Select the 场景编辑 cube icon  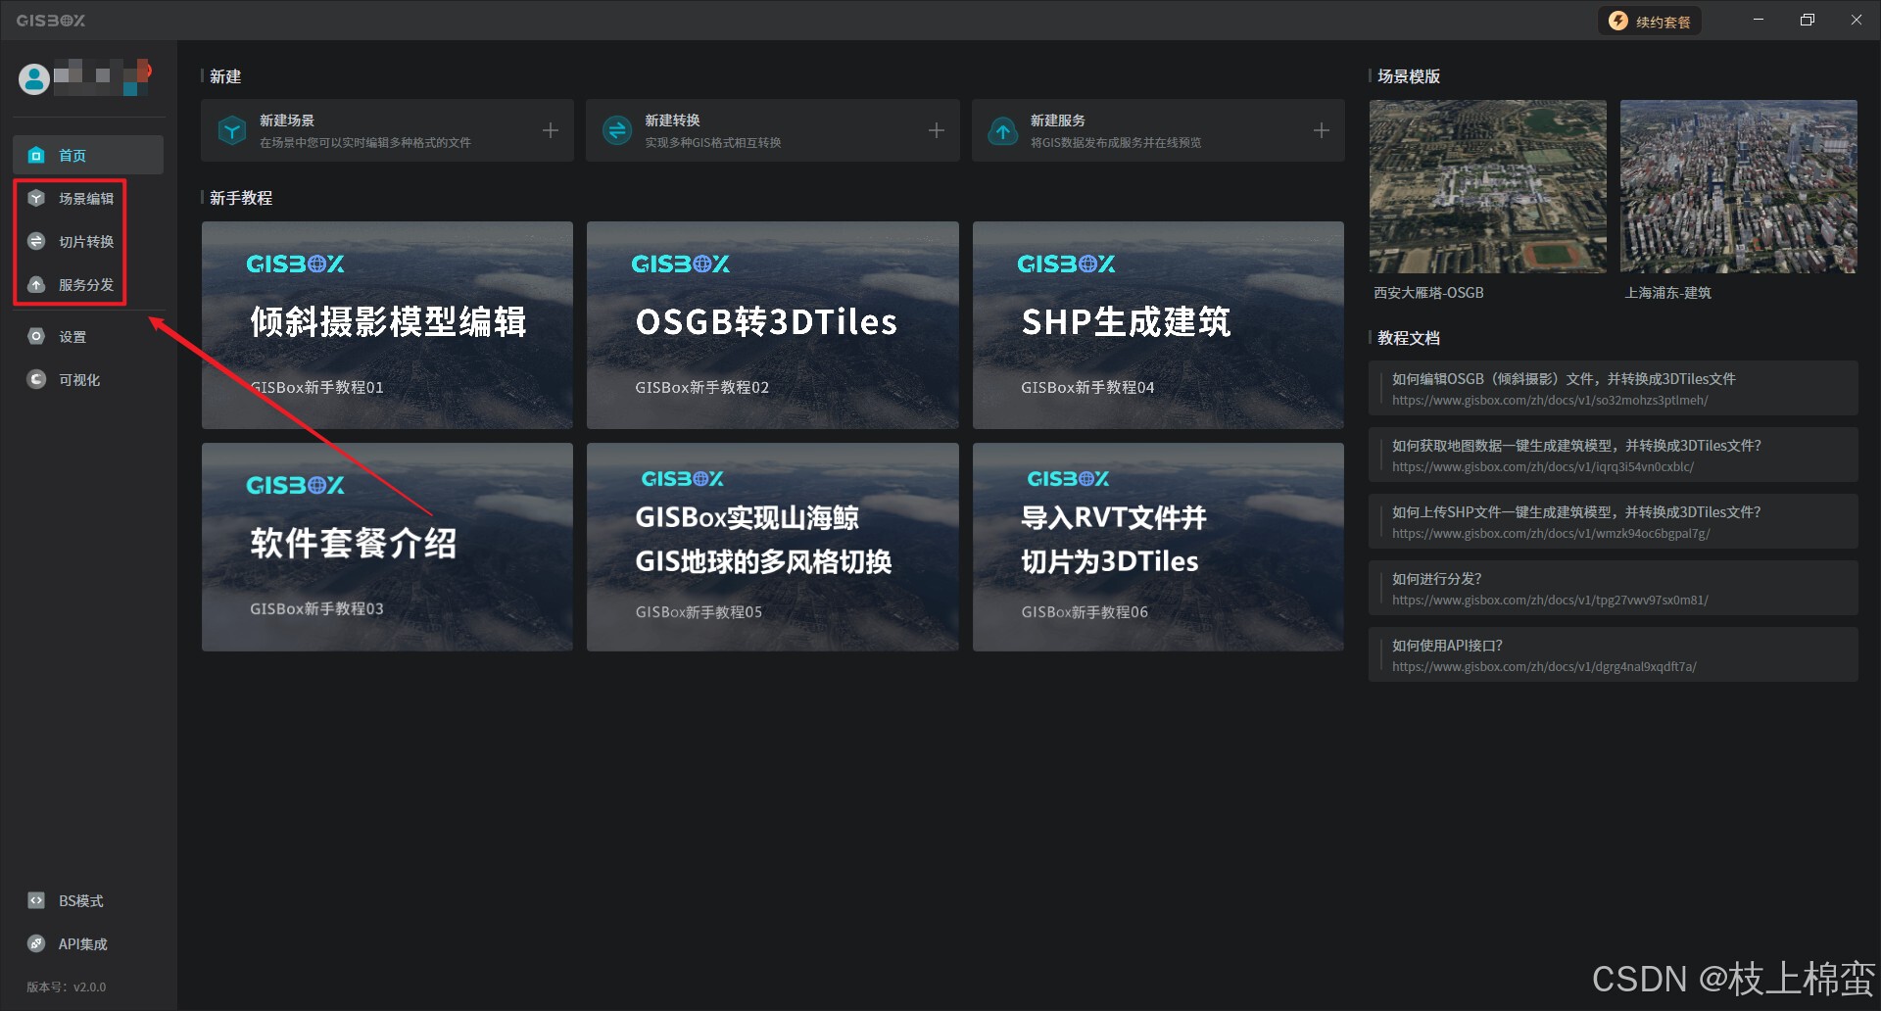(36, 198)
